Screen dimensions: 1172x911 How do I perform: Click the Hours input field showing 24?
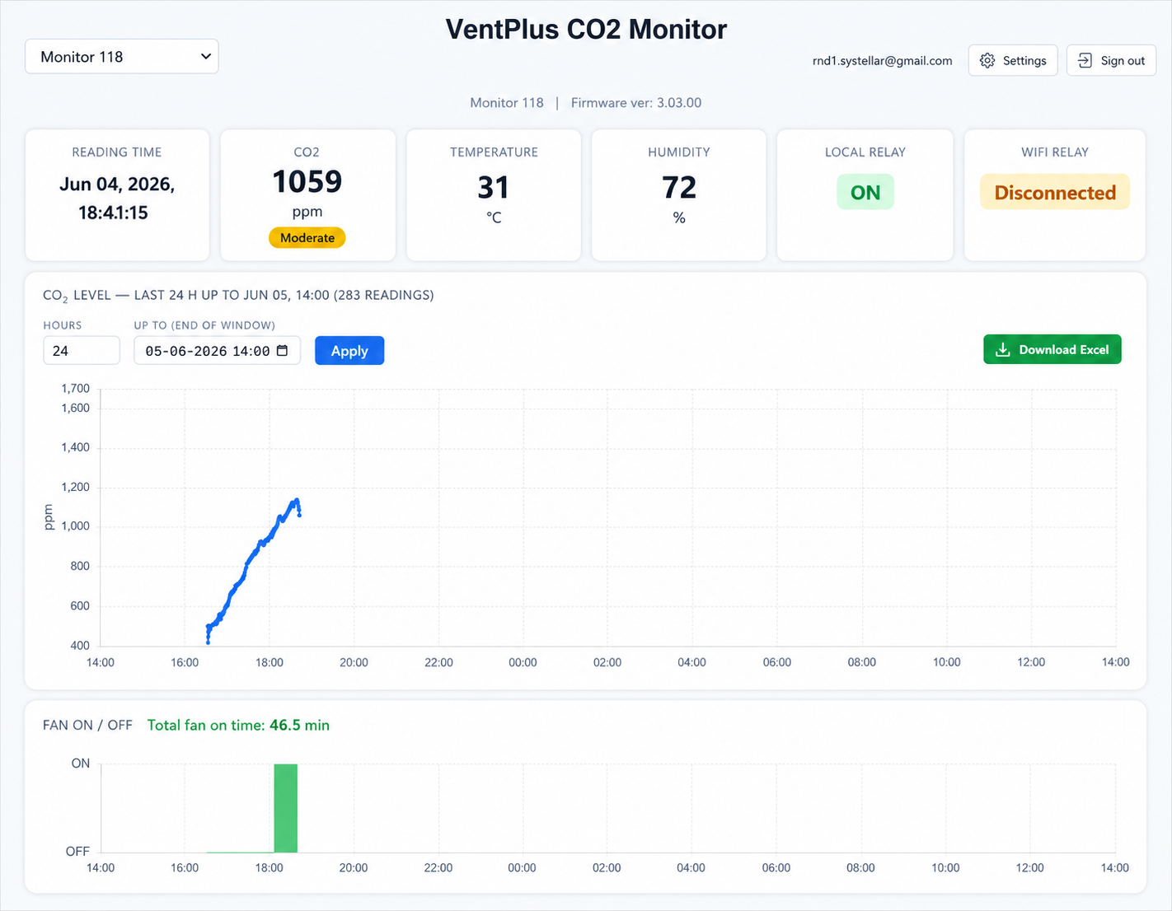(x=82, y=351)
